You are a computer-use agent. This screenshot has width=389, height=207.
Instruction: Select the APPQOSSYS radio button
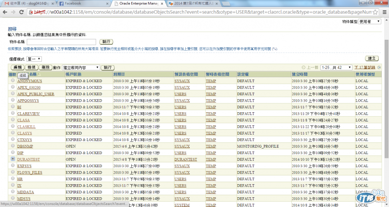pos(13,100)
